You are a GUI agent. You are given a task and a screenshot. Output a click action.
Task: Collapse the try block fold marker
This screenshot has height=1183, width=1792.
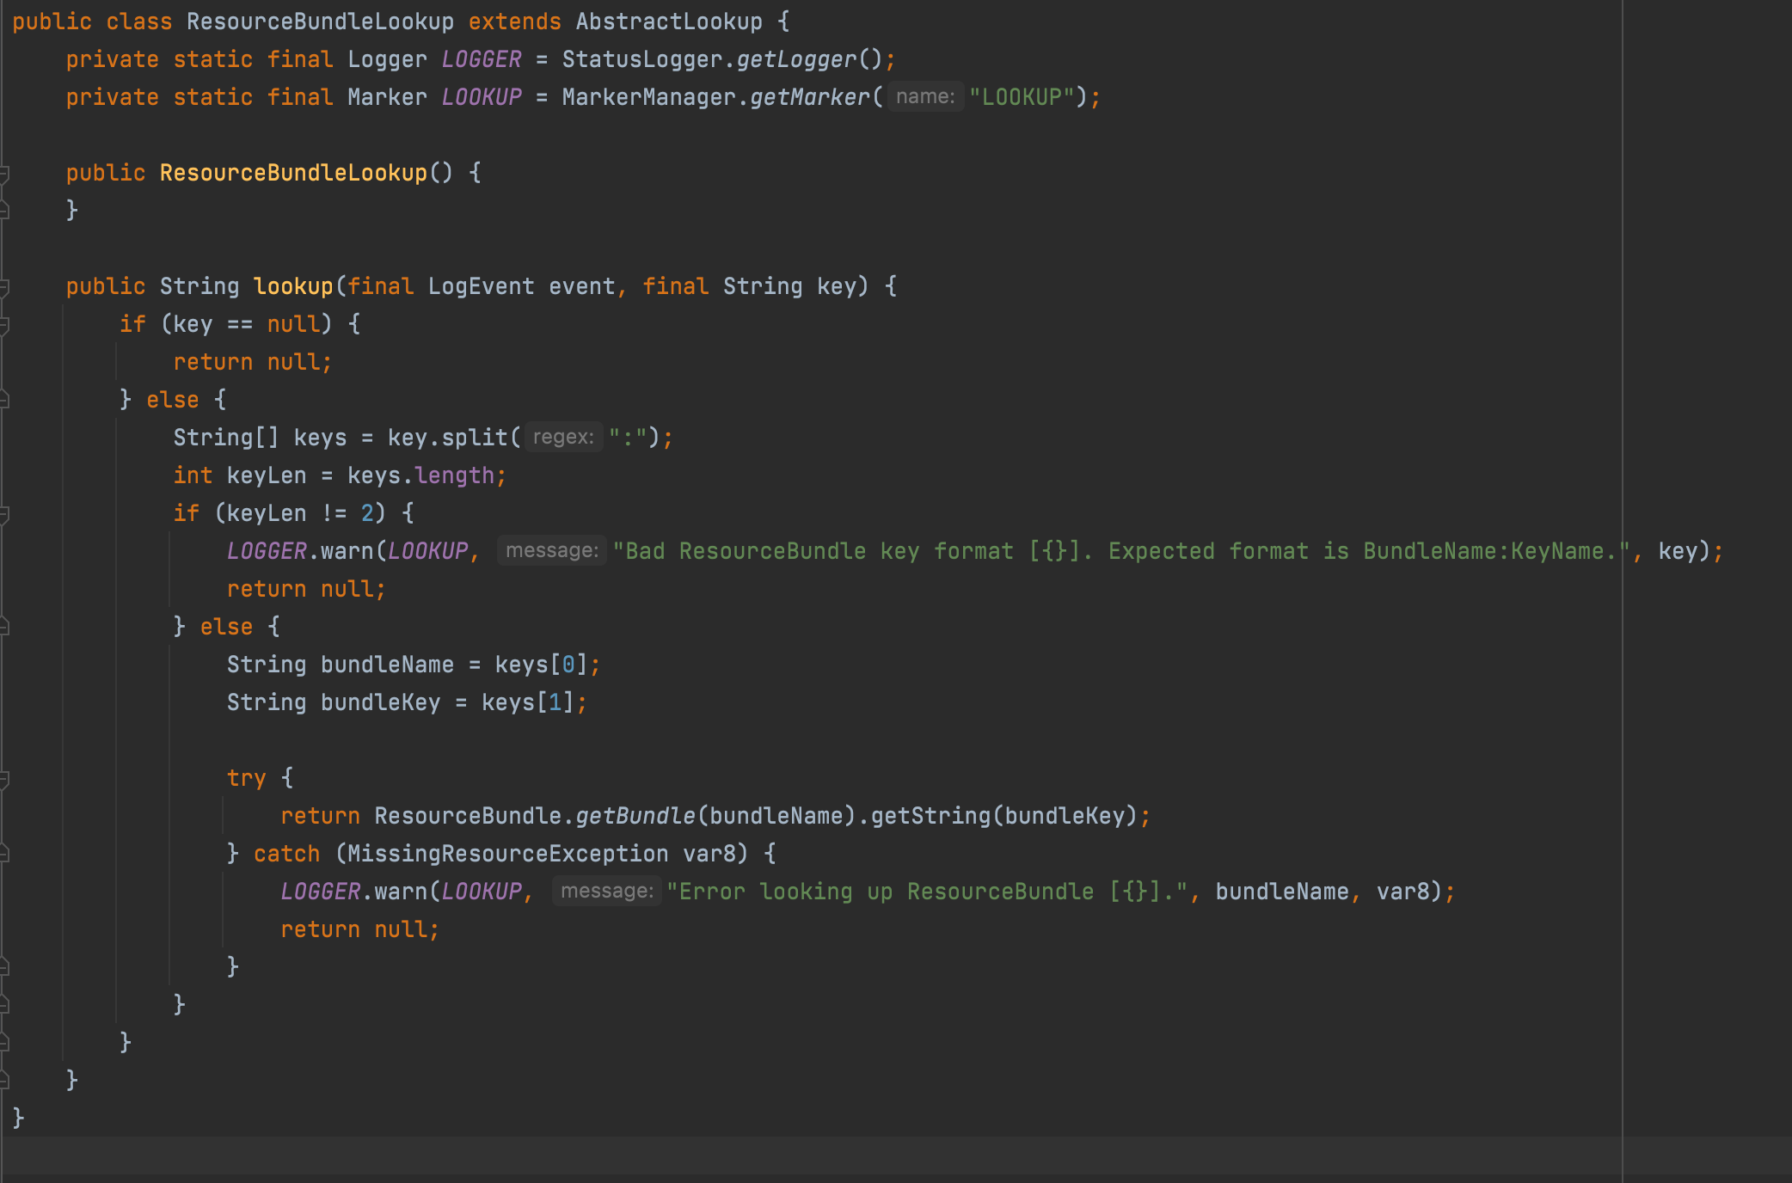[x=4, y=778]
